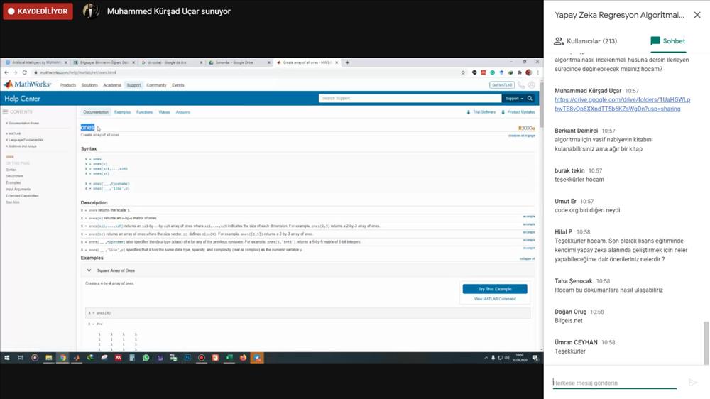Open the Events menu item
This screenshot has height=399, width=710.
(x=178, y=85)
